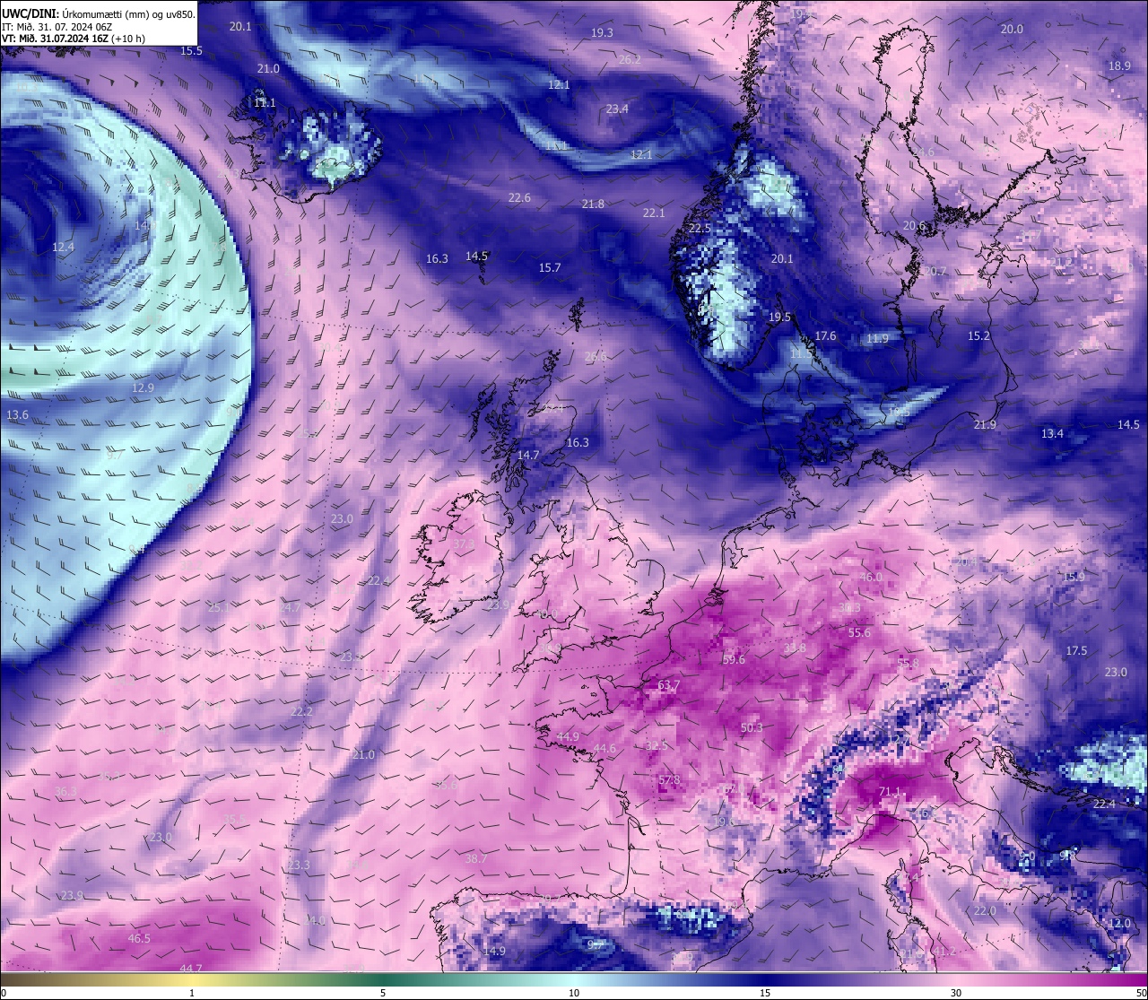The width and height of the screenshot is (1148, 1000).
Task: Click the 15.2 value near the Baltic states
Action: 978,335
